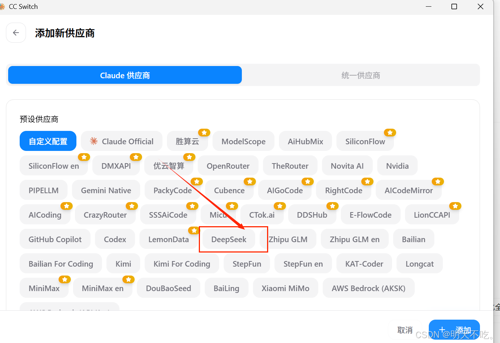Choose CrazyRouter provider
Screen dimensions: 500x343
pyautogui.click(x=105, y=215)
